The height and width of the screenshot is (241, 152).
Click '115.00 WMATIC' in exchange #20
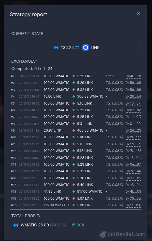pos(56,205)
